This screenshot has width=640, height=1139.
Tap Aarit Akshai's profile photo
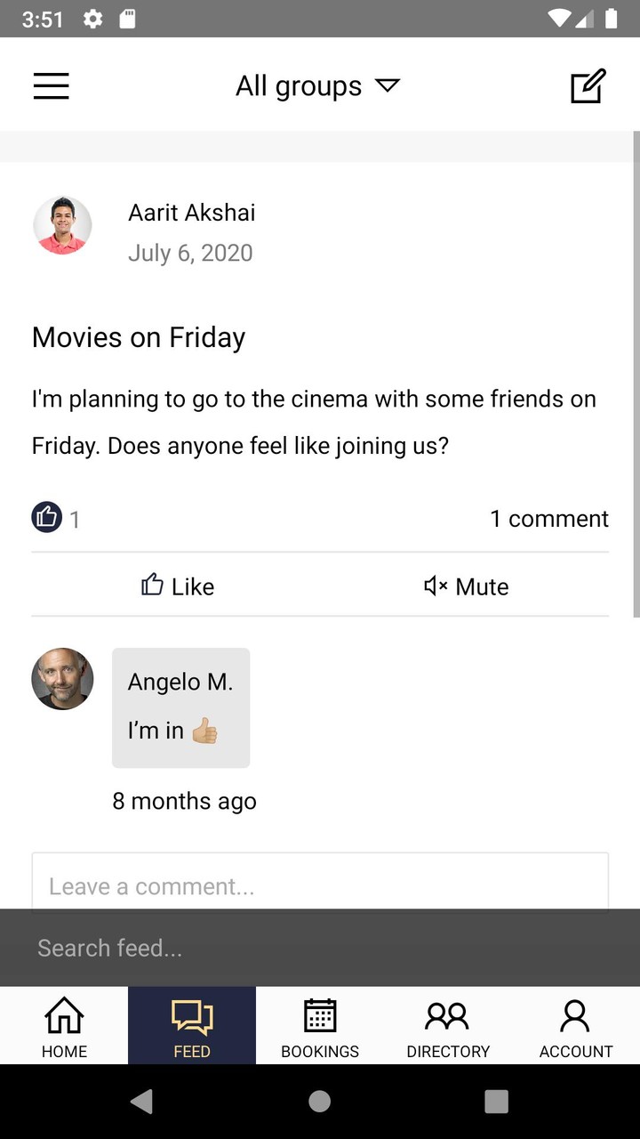coord(62,226)
